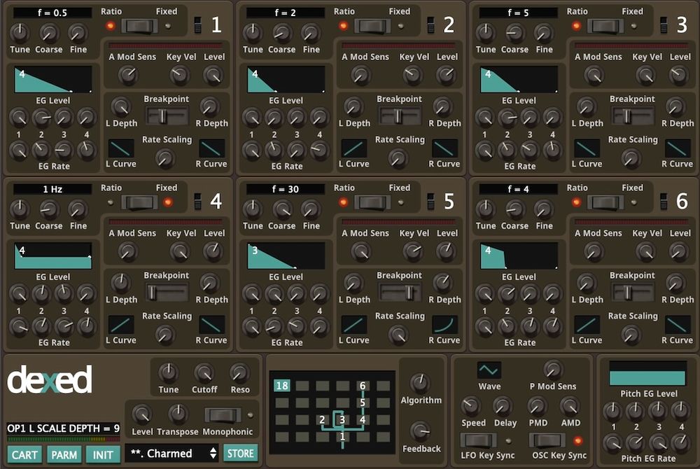Click operator 4 A Mod Sens knob
This screenshot has height=469, width=700.
[x=128, y=252]
